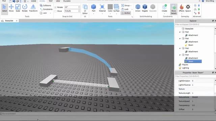The height and width of the screenshot is (121, 216).
Task: Select the unselected Beam under second Part
Action: coord(191,45)
